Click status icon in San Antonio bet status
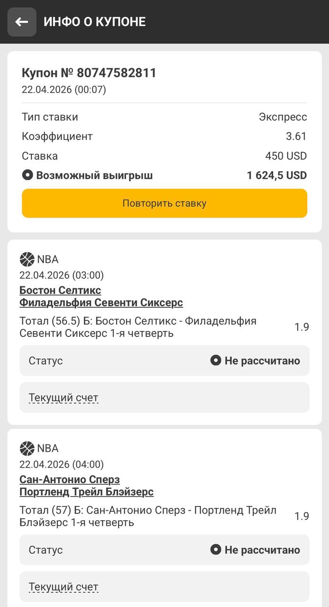Screen dimensions: 329x607 pyautogui.click(x=216, y=550)
